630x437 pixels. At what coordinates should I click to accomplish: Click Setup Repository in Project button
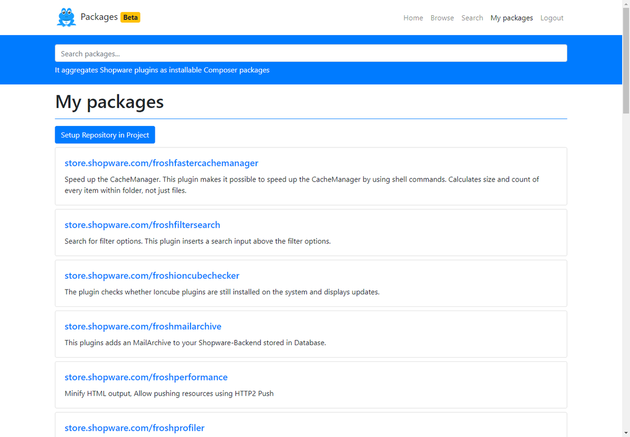(x=105, y=135)
